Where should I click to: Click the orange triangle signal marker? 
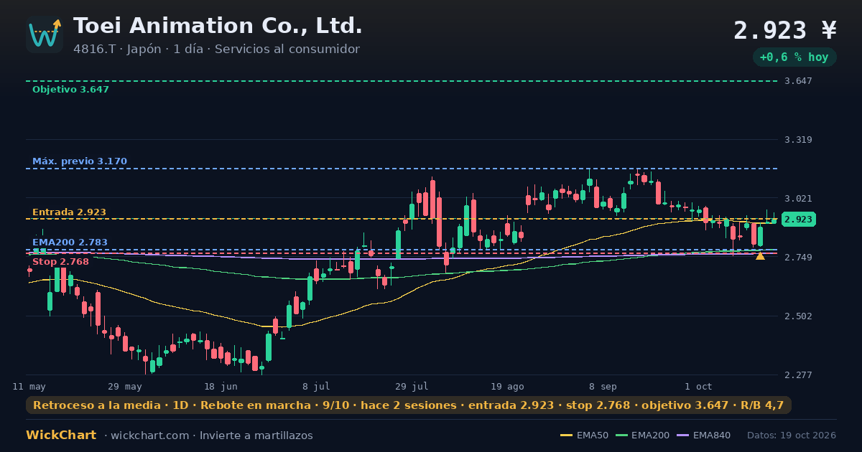pyautogui.click(x=760, y=255)
